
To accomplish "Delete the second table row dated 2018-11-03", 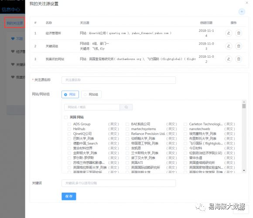I will (239, 46).
